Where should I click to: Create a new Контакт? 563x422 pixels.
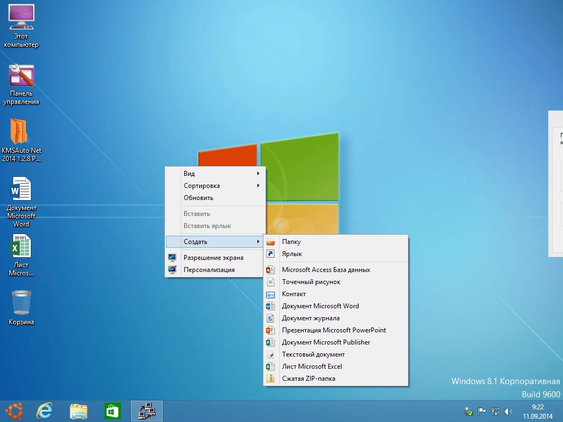pyautogui.click(x=336, y=294)
